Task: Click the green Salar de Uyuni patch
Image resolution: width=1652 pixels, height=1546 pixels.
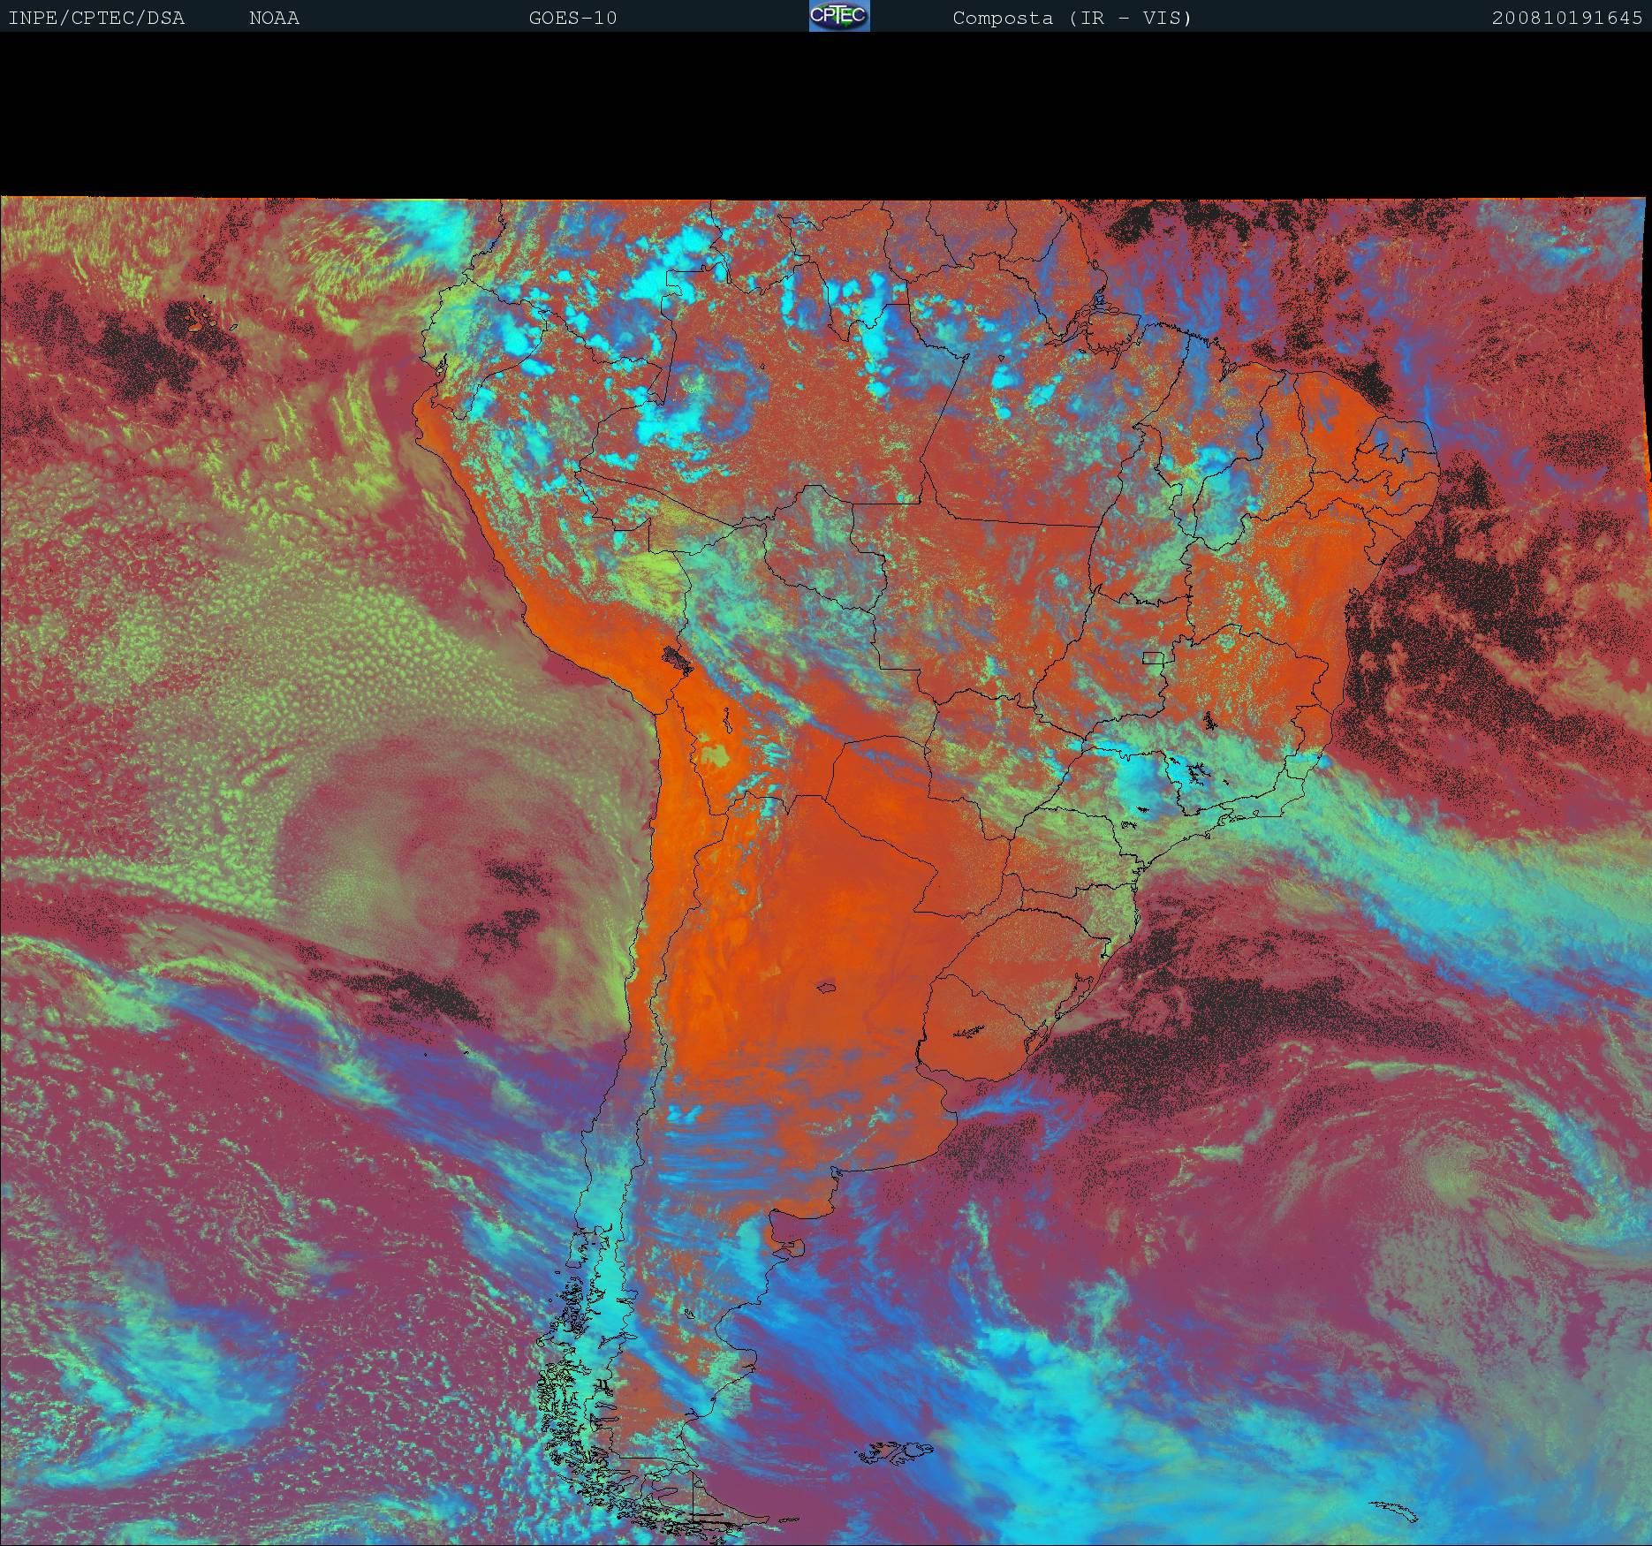Action: 717,755
